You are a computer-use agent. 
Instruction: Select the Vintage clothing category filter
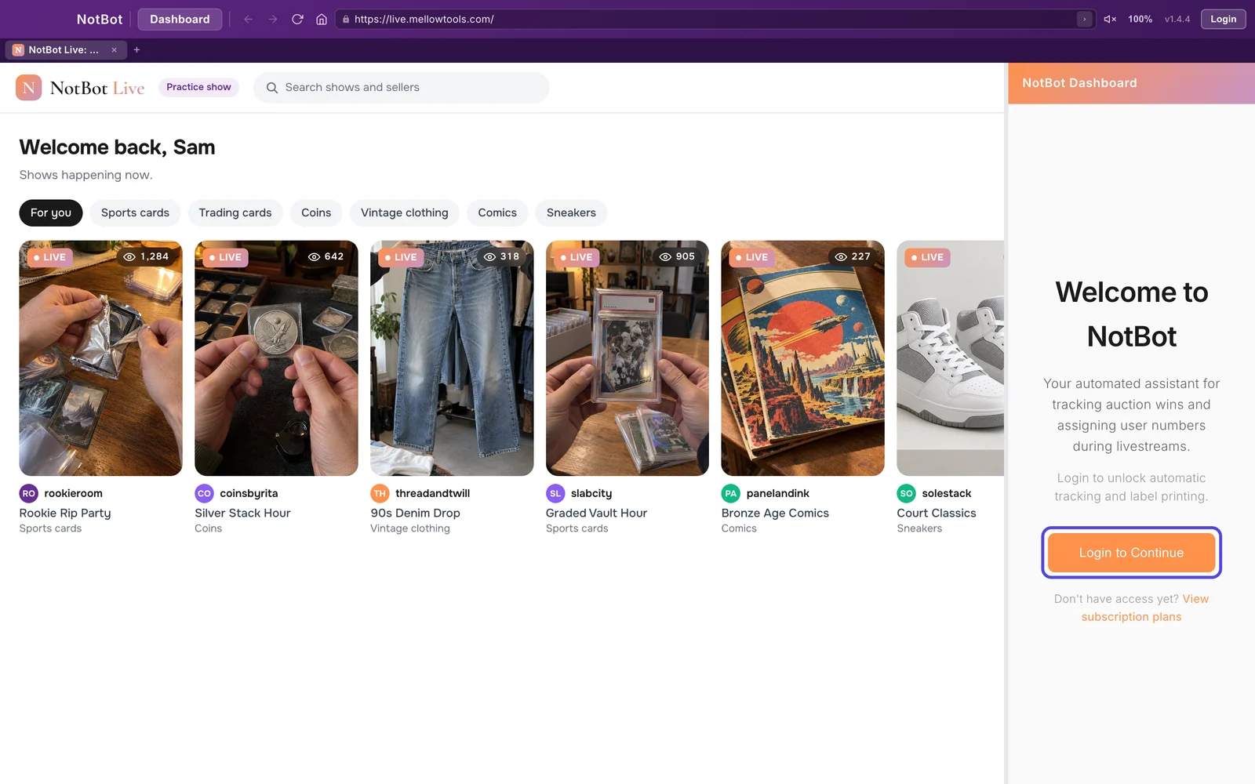coord(405,212)
